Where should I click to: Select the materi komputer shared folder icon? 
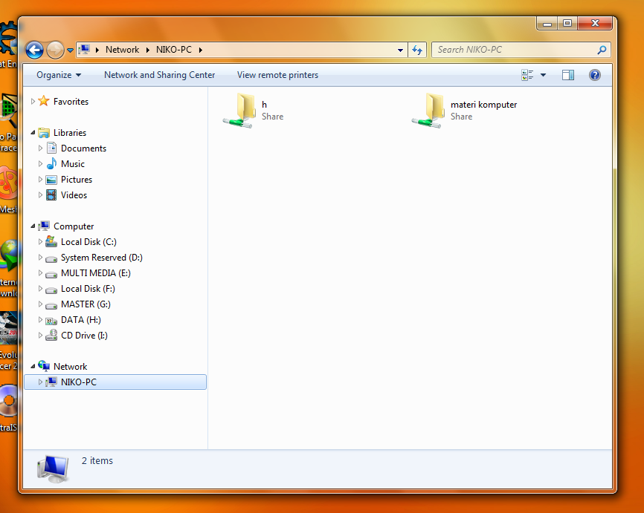(x=428, y=111)
